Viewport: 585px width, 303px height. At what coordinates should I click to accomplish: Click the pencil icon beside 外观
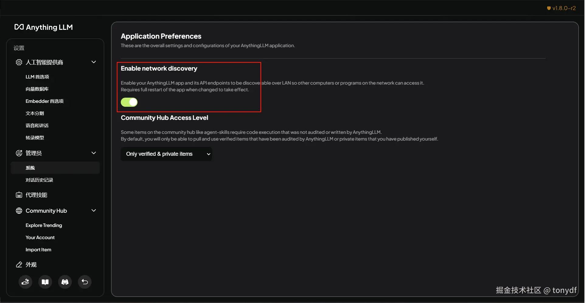tap(19, 265)
